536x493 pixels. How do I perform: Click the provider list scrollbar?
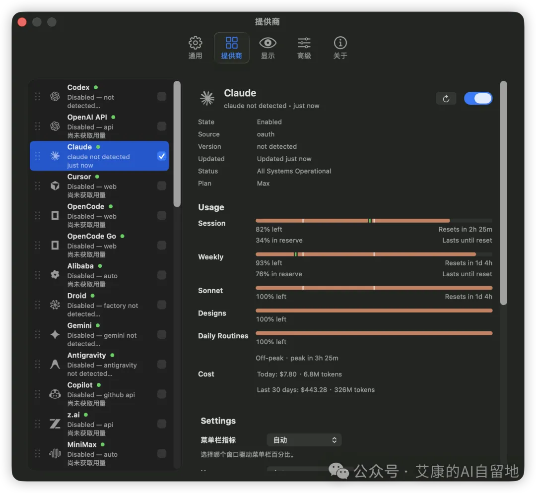177,144
